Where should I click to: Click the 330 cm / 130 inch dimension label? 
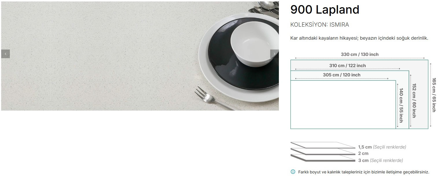click(360, 54)
